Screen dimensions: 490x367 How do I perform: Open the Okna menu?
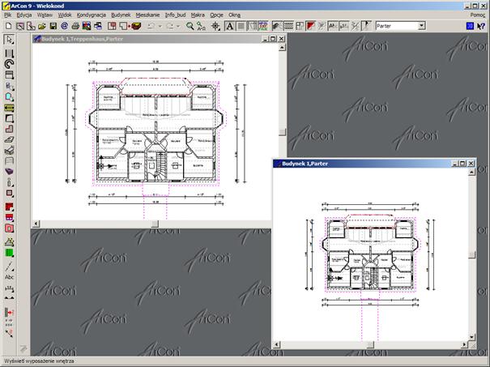[x=234, y=15]
